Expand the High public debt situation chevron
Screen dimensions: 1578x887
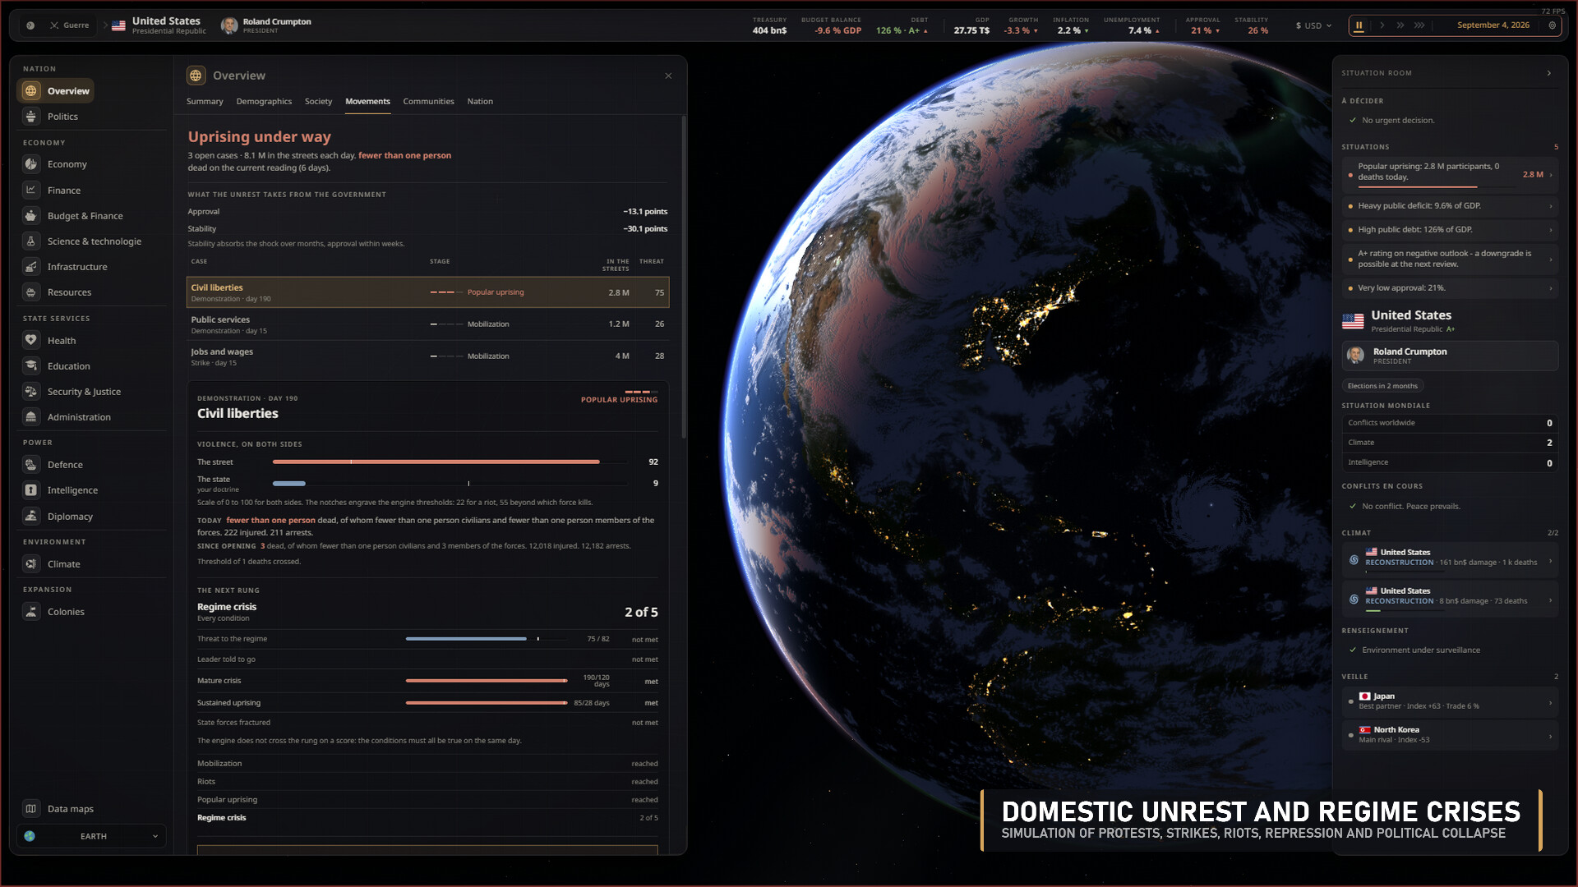click(1551, 230)
